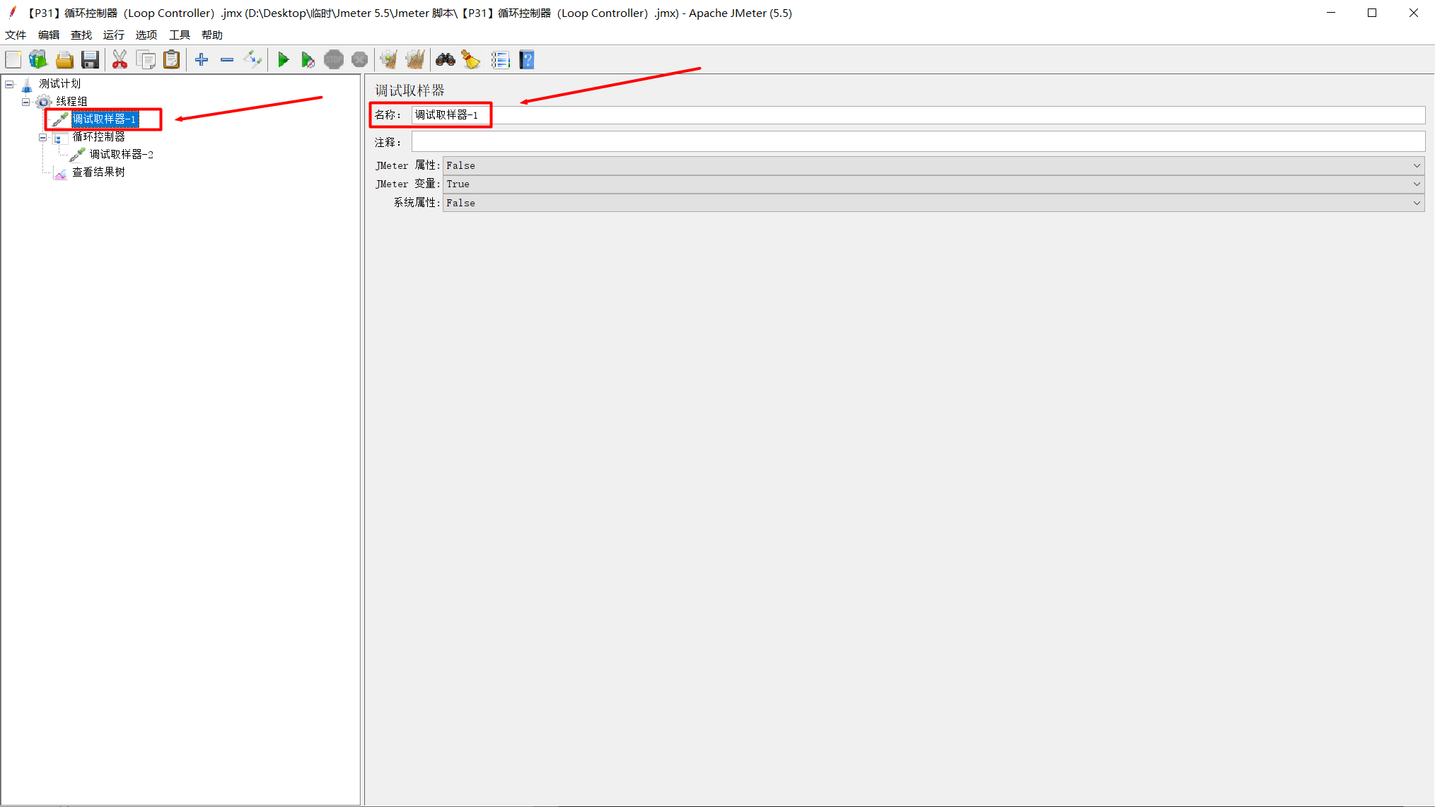Click the Clear All results icon
This screenshot has width=1435, height=807.
[x=415, y=60]
